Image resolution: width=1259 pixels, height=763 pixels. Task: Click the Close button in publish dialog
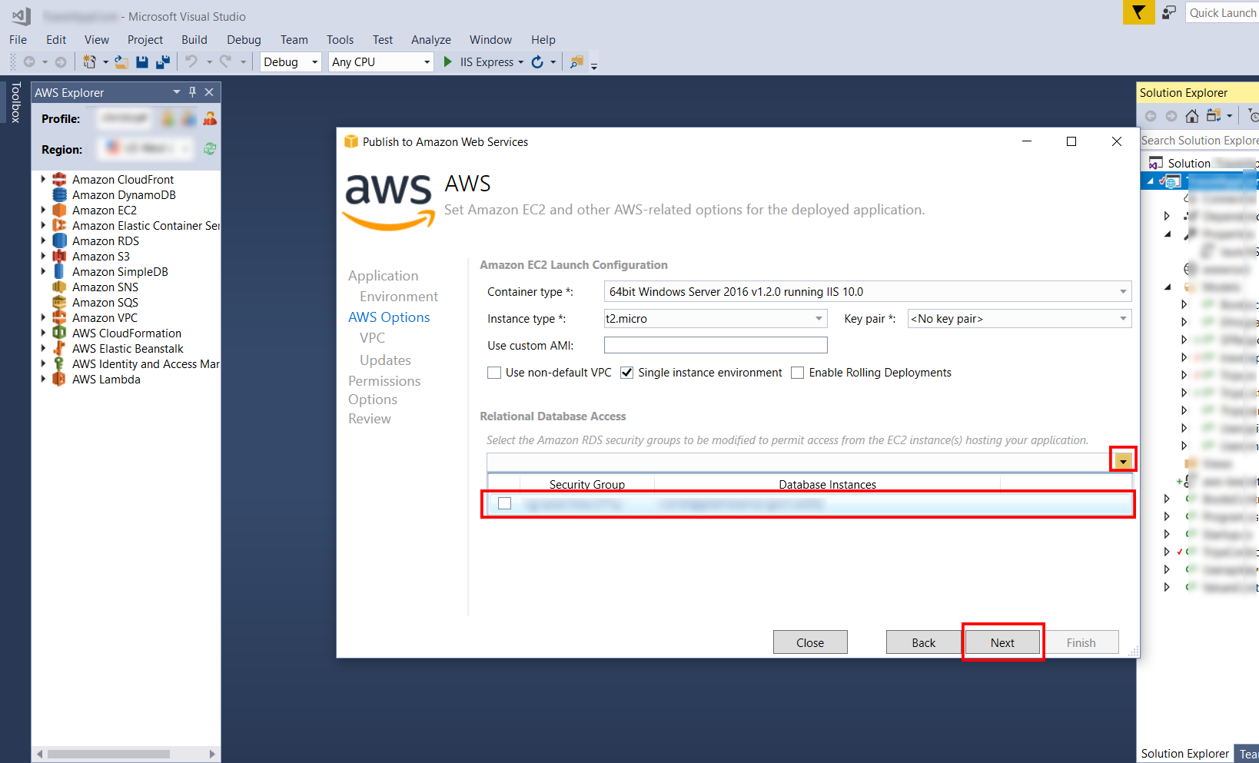(x=810, y=642)
